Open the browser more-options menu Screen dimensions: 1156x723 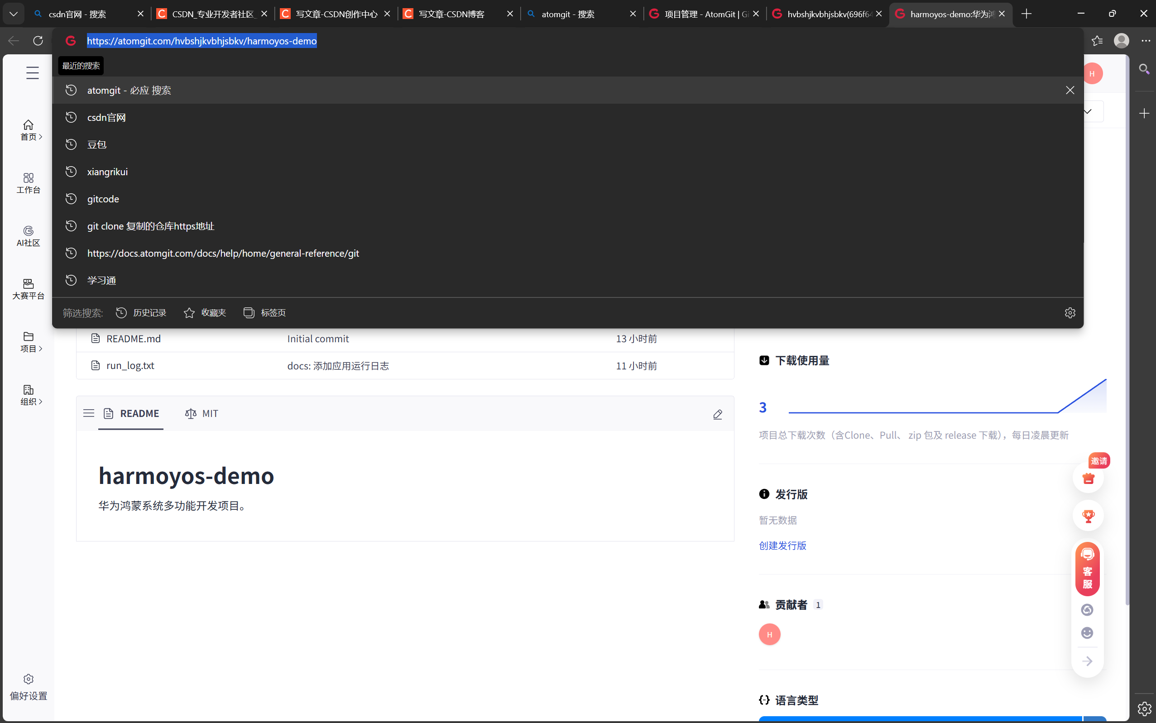pyautogui.click(x=1146, y=41)
